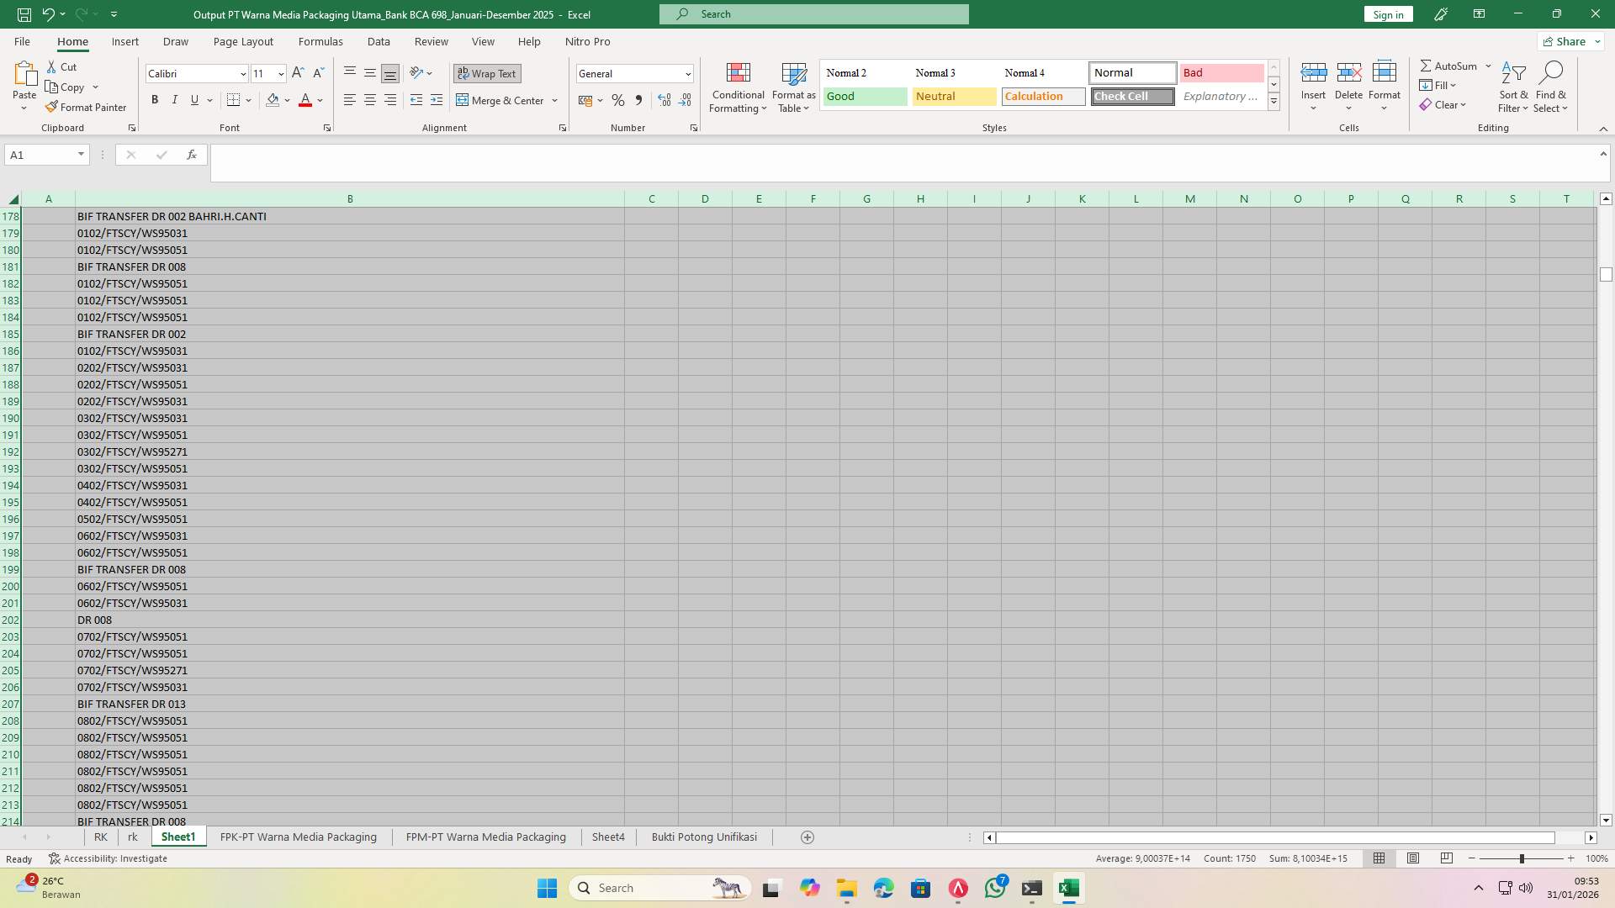1615x908 pixels.
Task: Click the Format Painter icon
Action: pyautogui.click(x=87, y=107)
